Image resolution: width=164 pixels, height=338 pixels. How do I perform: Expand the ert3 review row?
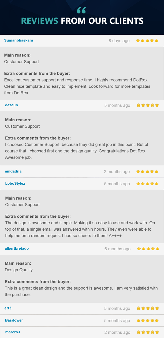click(82, 308)
